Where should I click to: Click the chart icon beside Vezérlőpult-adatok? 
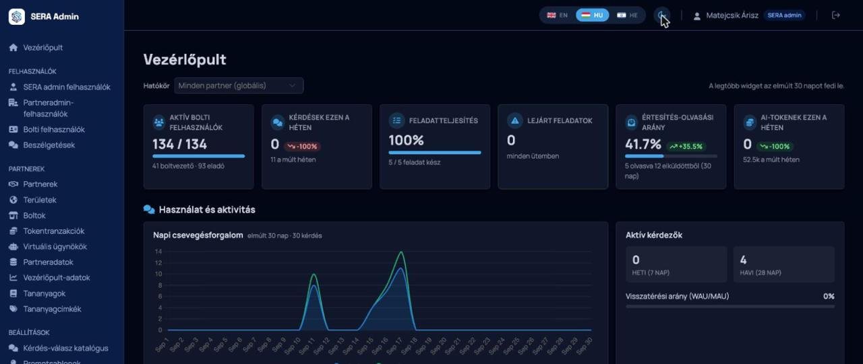(13, 277)
